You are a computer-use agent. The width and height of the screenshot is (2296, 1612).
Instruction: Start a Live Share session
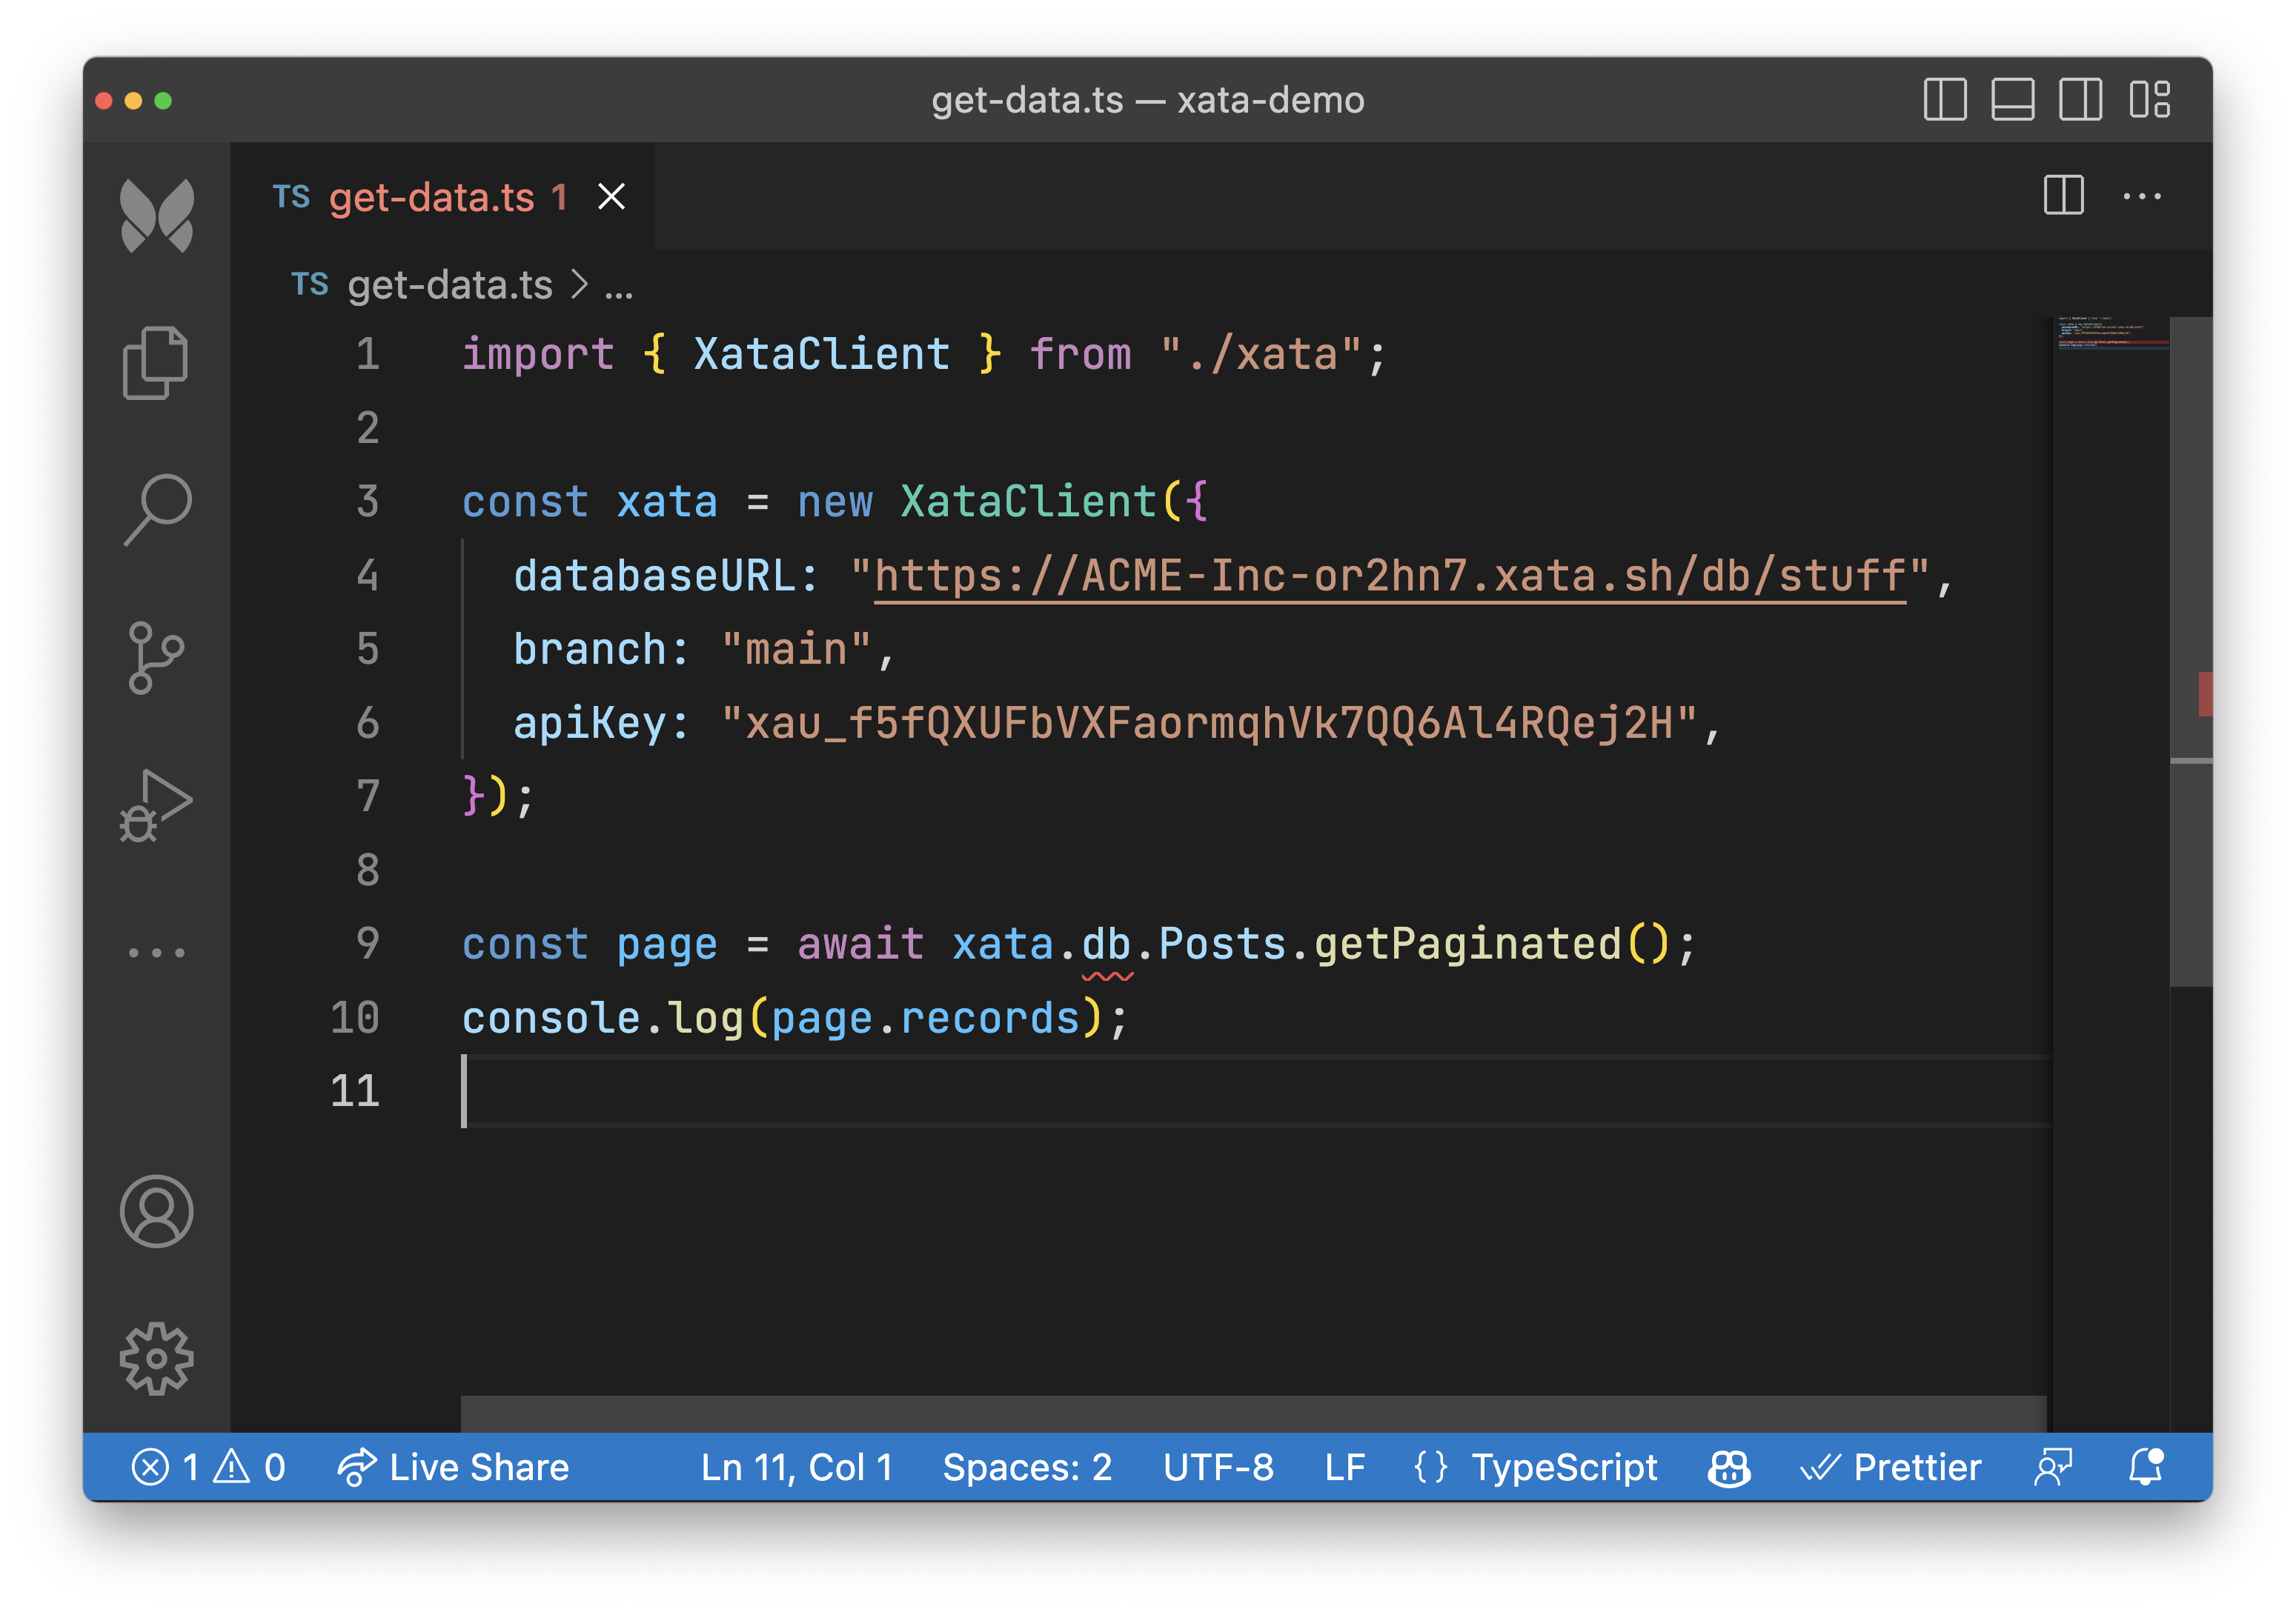(x=455, y=1467)
